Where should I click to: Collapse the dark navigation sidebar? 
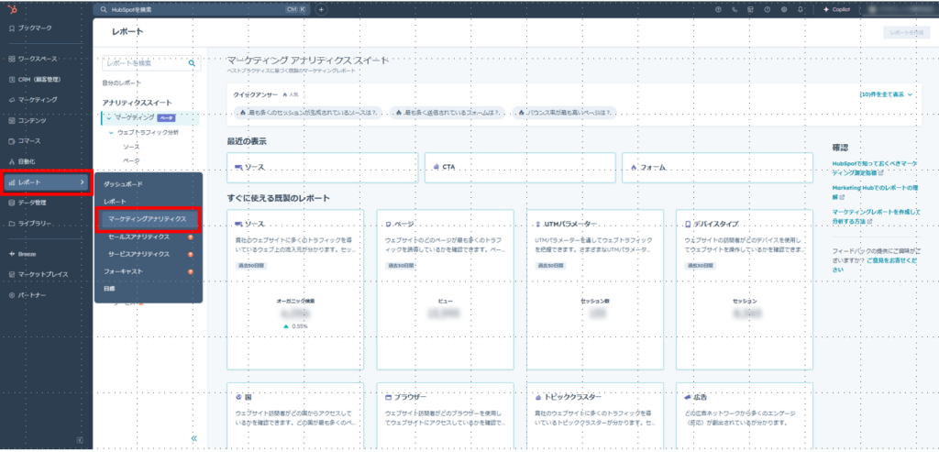[x=81, y=441]
